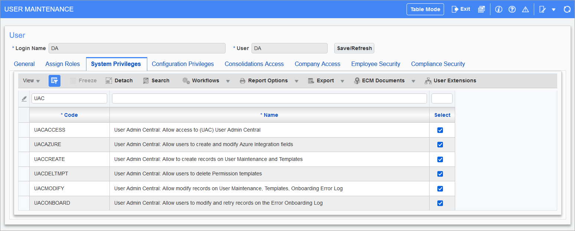This screenshot has height=231, width=575.
Task: Click the Report Options toolbar item
Action: (x=264, y=80)
